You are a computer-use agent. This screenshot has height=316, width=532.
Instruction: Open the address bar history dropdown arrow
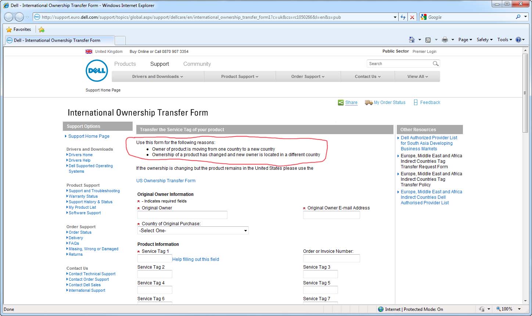click(x=395, y=17)
